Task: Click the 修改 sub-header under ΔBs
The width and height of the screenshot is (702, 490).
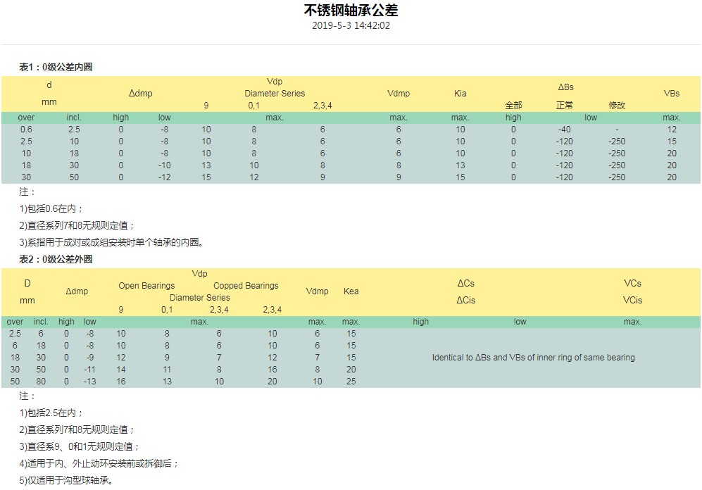Action: pos(617,106)
